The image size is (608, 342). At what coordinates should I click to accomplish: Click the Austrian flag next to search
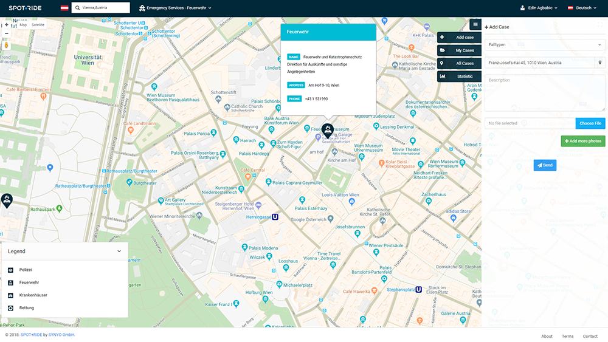tap(64, 8)
